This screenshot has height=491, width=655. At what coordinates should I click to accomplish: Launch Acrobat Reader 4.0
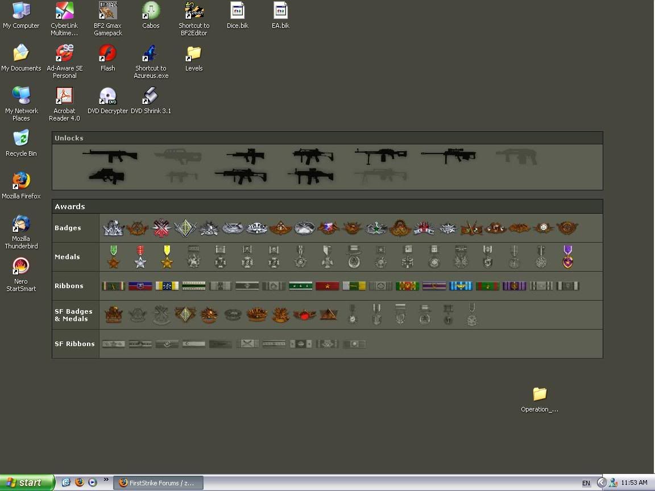(64, 104)
